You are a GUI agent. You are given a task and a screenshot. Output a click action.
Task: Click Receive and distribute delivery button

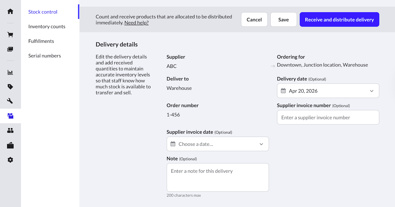tap(339, 19)
